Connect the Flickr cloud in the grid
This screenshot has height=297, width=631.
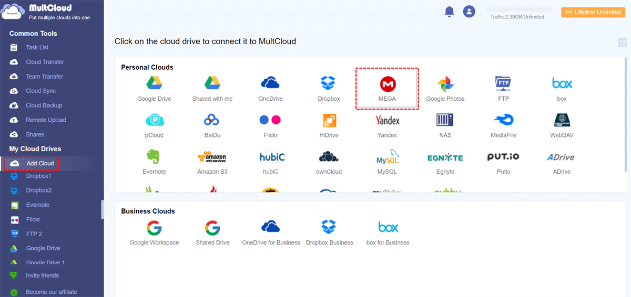click(270, 125)
